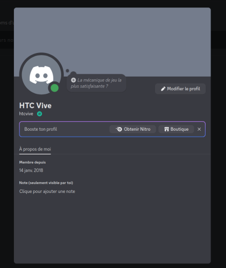226x268 pixels.
Task: Click the custom status prompt bubble text
Action: click(97, 83)
